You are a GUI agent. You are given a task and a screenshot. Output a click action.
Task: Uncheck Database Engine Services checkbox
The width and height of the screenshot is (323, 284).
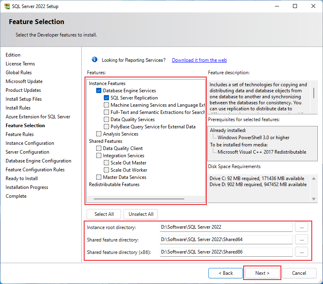99,91
